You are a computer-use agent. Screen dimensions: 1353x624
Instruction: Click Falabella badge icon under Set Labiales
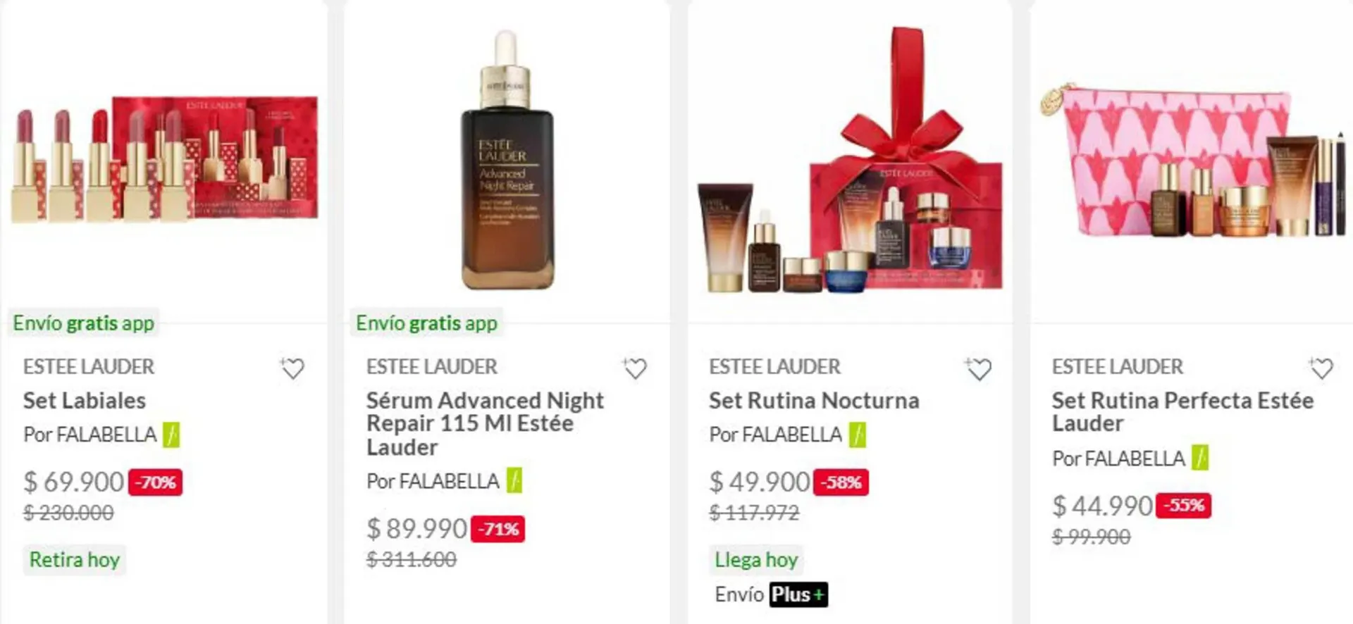click(171, 435)
